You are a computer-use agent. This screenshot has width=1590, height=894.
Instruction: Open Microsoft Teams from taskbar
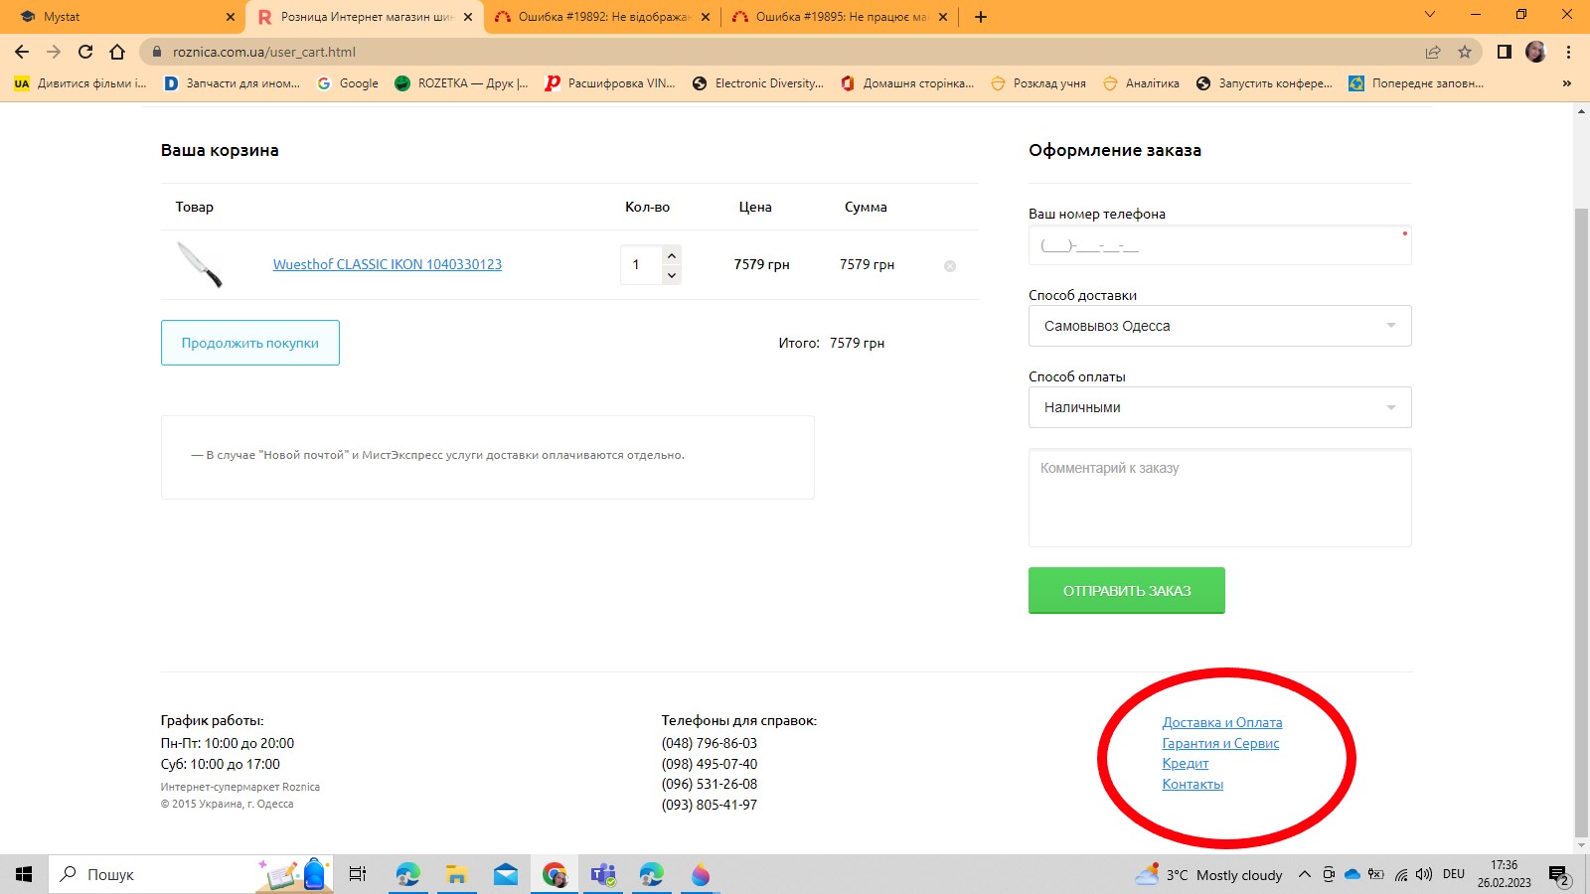[603, 874]
